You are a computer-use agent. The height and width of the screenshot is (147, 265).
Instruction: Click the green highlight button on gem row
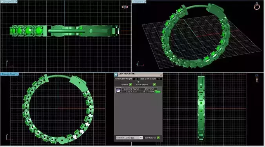click(158, 92)
